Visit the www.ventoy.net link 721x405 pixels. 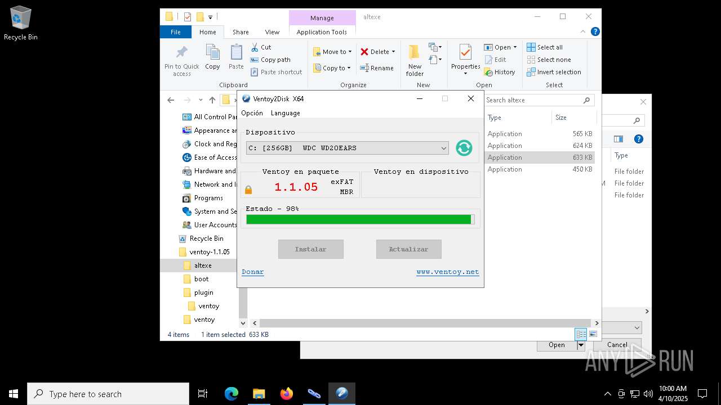pos(448,272)
